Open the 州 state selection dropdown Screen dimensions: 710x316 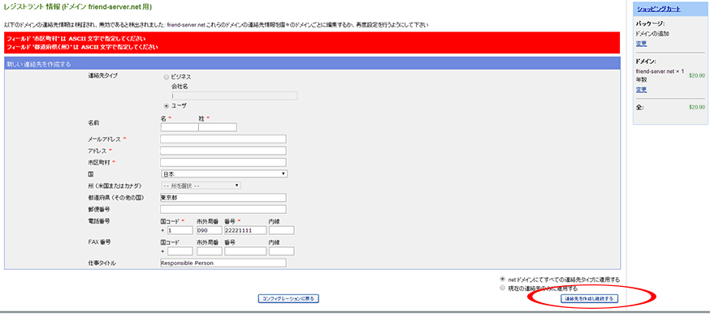(201, 185)
